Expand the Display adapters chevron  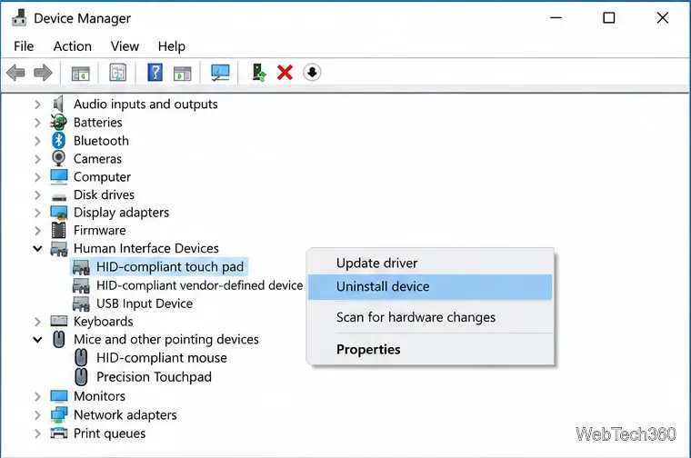(x=38, y=213)
